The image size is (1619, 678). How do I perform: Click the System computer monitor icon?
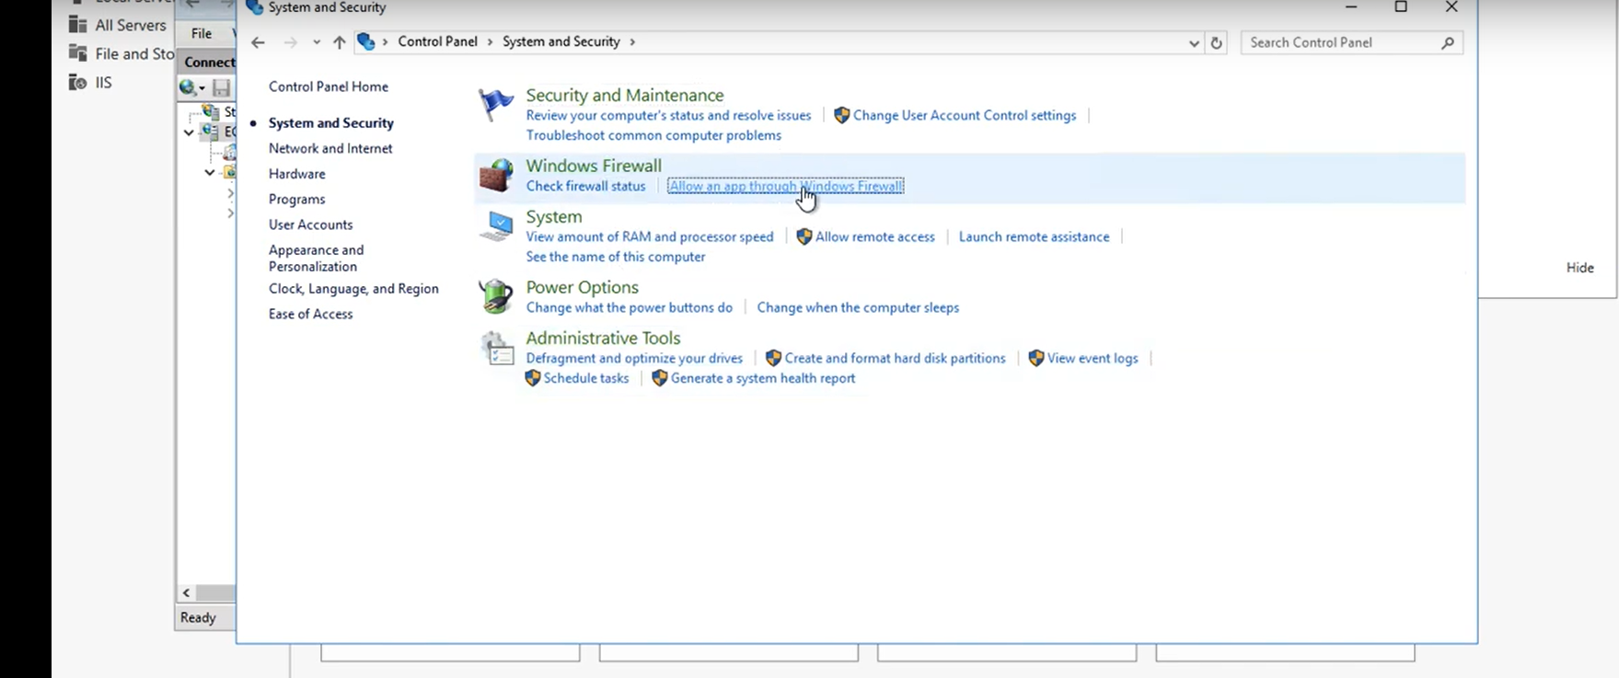click(x=496, y=226)
